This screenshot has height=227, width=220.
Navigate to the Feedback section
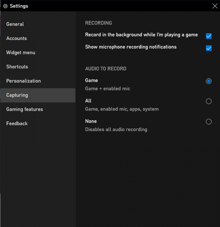pos(17,123)
